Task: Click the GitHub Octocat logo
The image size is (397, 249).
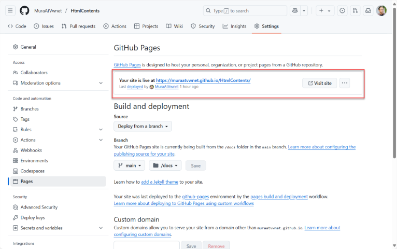Action: tap(24, 11)
